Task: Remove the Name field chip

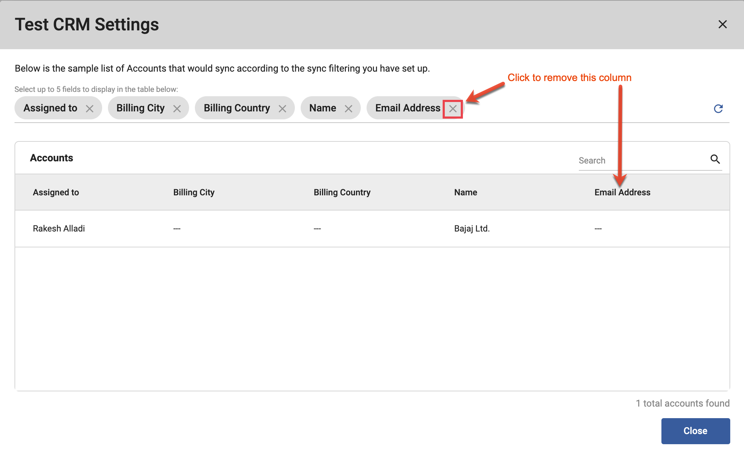Action: coord(349,108)
